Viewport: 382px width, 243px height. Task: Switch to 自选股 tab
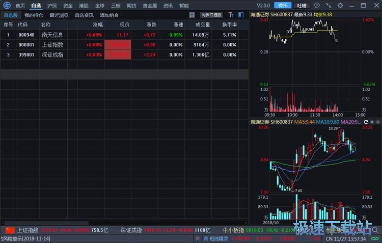click(x=11, y=15)
